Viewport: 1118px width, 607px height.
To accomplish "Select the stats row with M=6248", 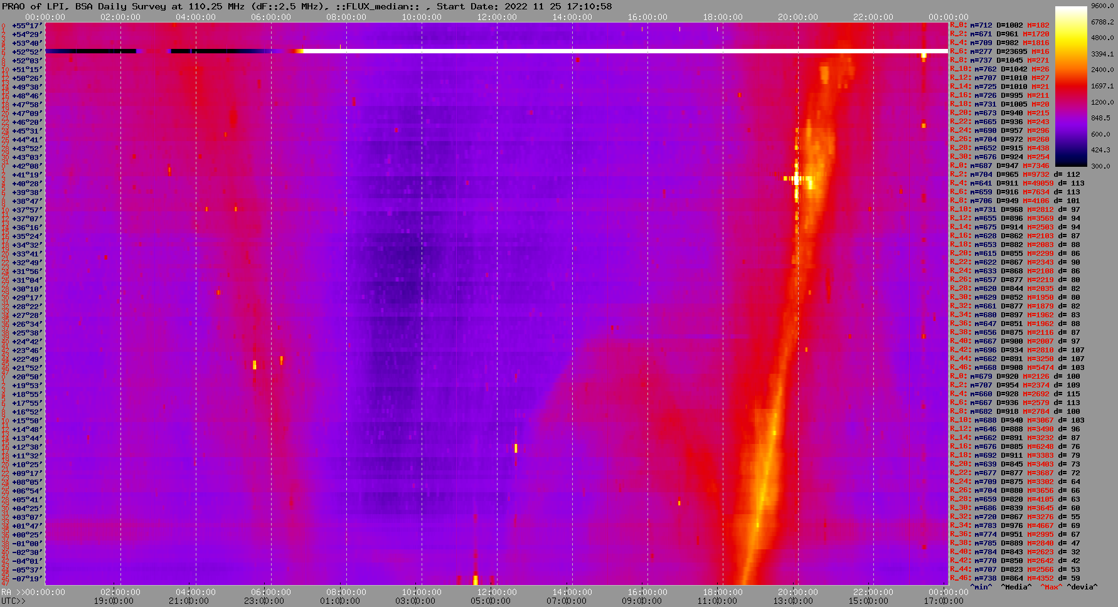I will pos(1015,446).
